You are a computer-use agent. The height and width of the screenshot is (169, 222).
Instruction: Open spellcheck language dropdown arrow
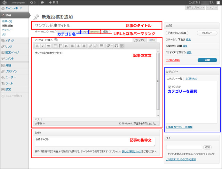pyautogui.click(x=112, y=46)
